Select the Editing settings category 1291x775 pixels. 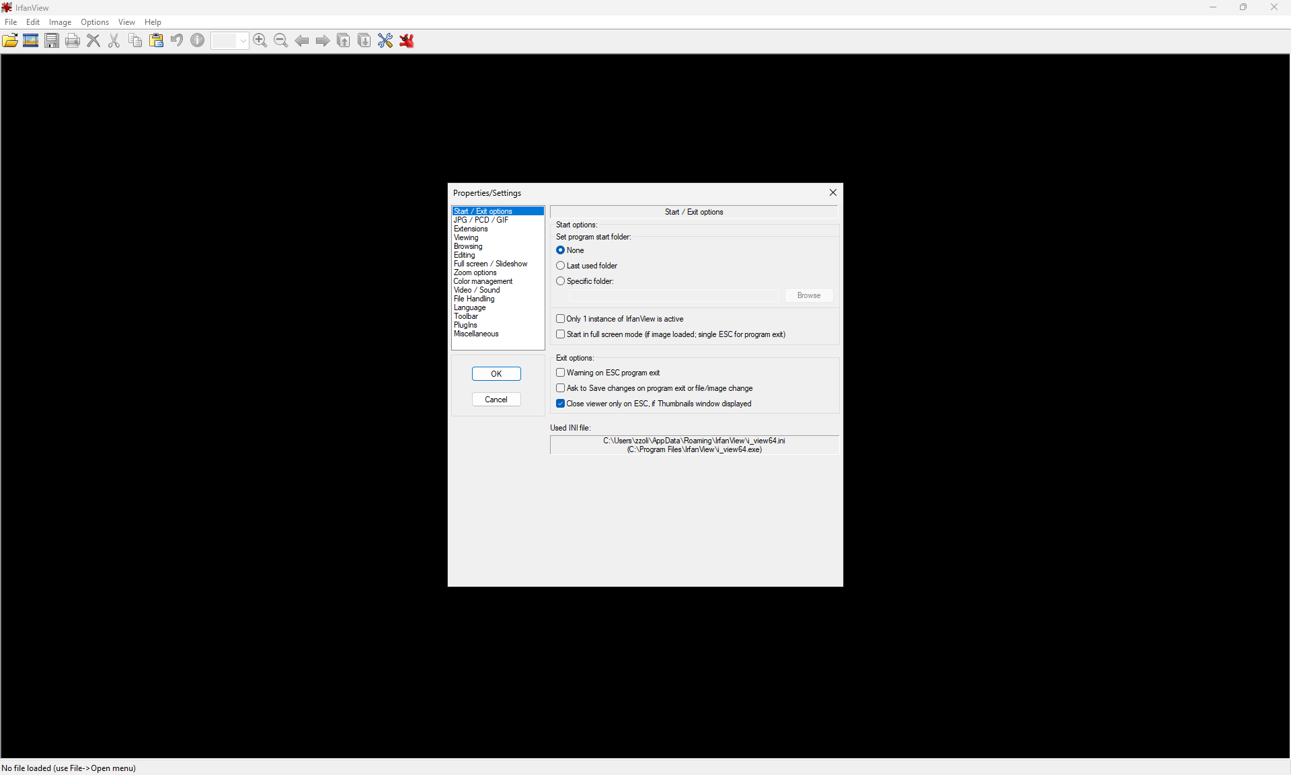point(498,255)
